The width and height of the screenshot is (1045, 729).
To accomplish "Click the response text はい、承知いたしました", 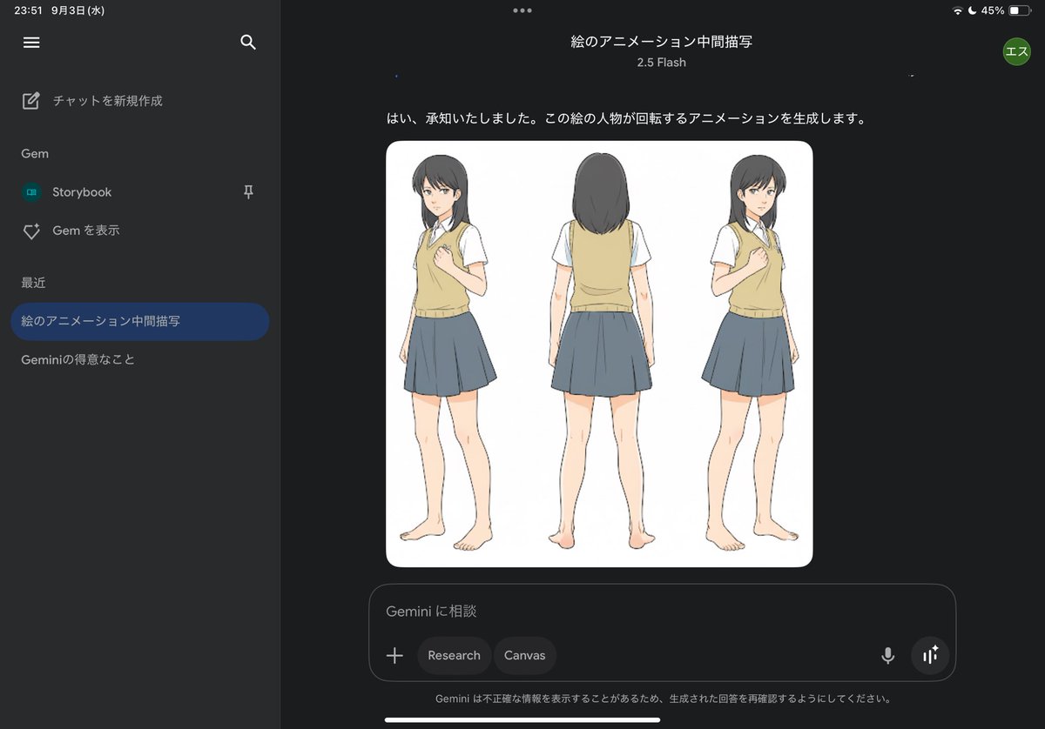I will point(626,118).
